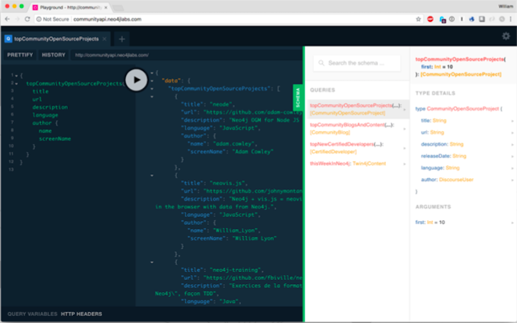Click the schema search magnifier icon
The image size is (517, 323).
coord(321,63)
